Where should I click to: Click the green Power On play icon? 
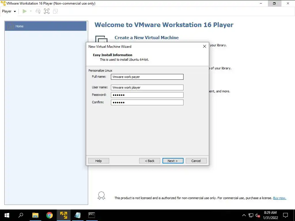(x=24, y=11)
